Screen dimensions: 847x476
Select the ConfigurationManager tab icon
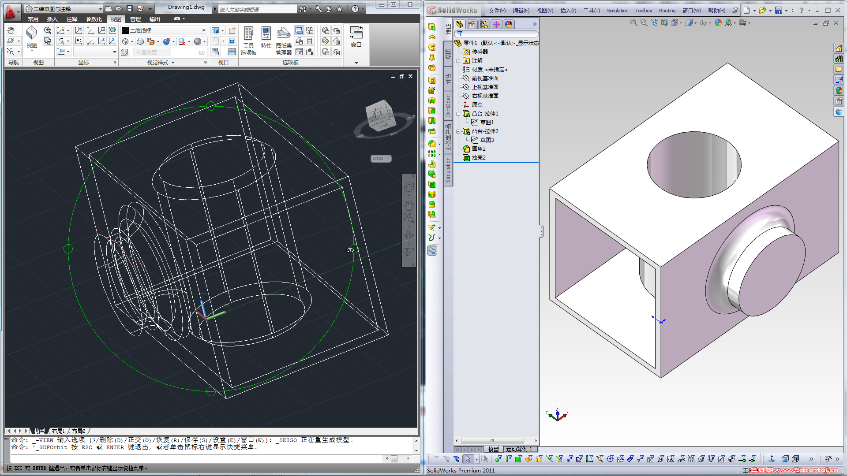[x=484, y=24]
